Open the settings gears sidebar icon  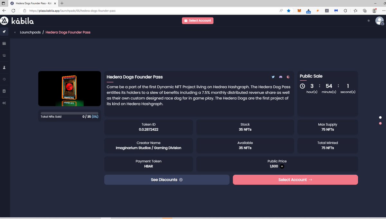[x=5, y=103]
